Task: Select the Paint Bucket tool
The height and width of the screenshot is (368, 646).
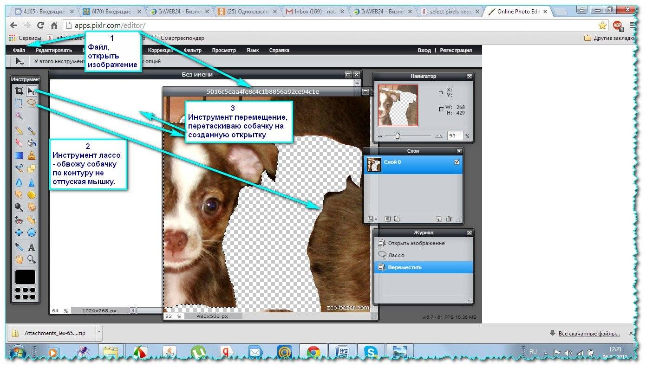Action: 31,143
